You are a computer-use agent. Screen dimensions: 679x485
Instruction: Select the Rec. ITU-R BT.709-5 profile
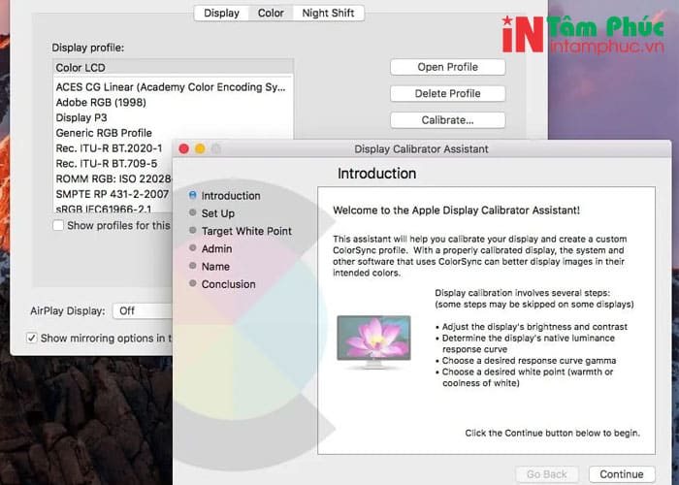point(113,164)
